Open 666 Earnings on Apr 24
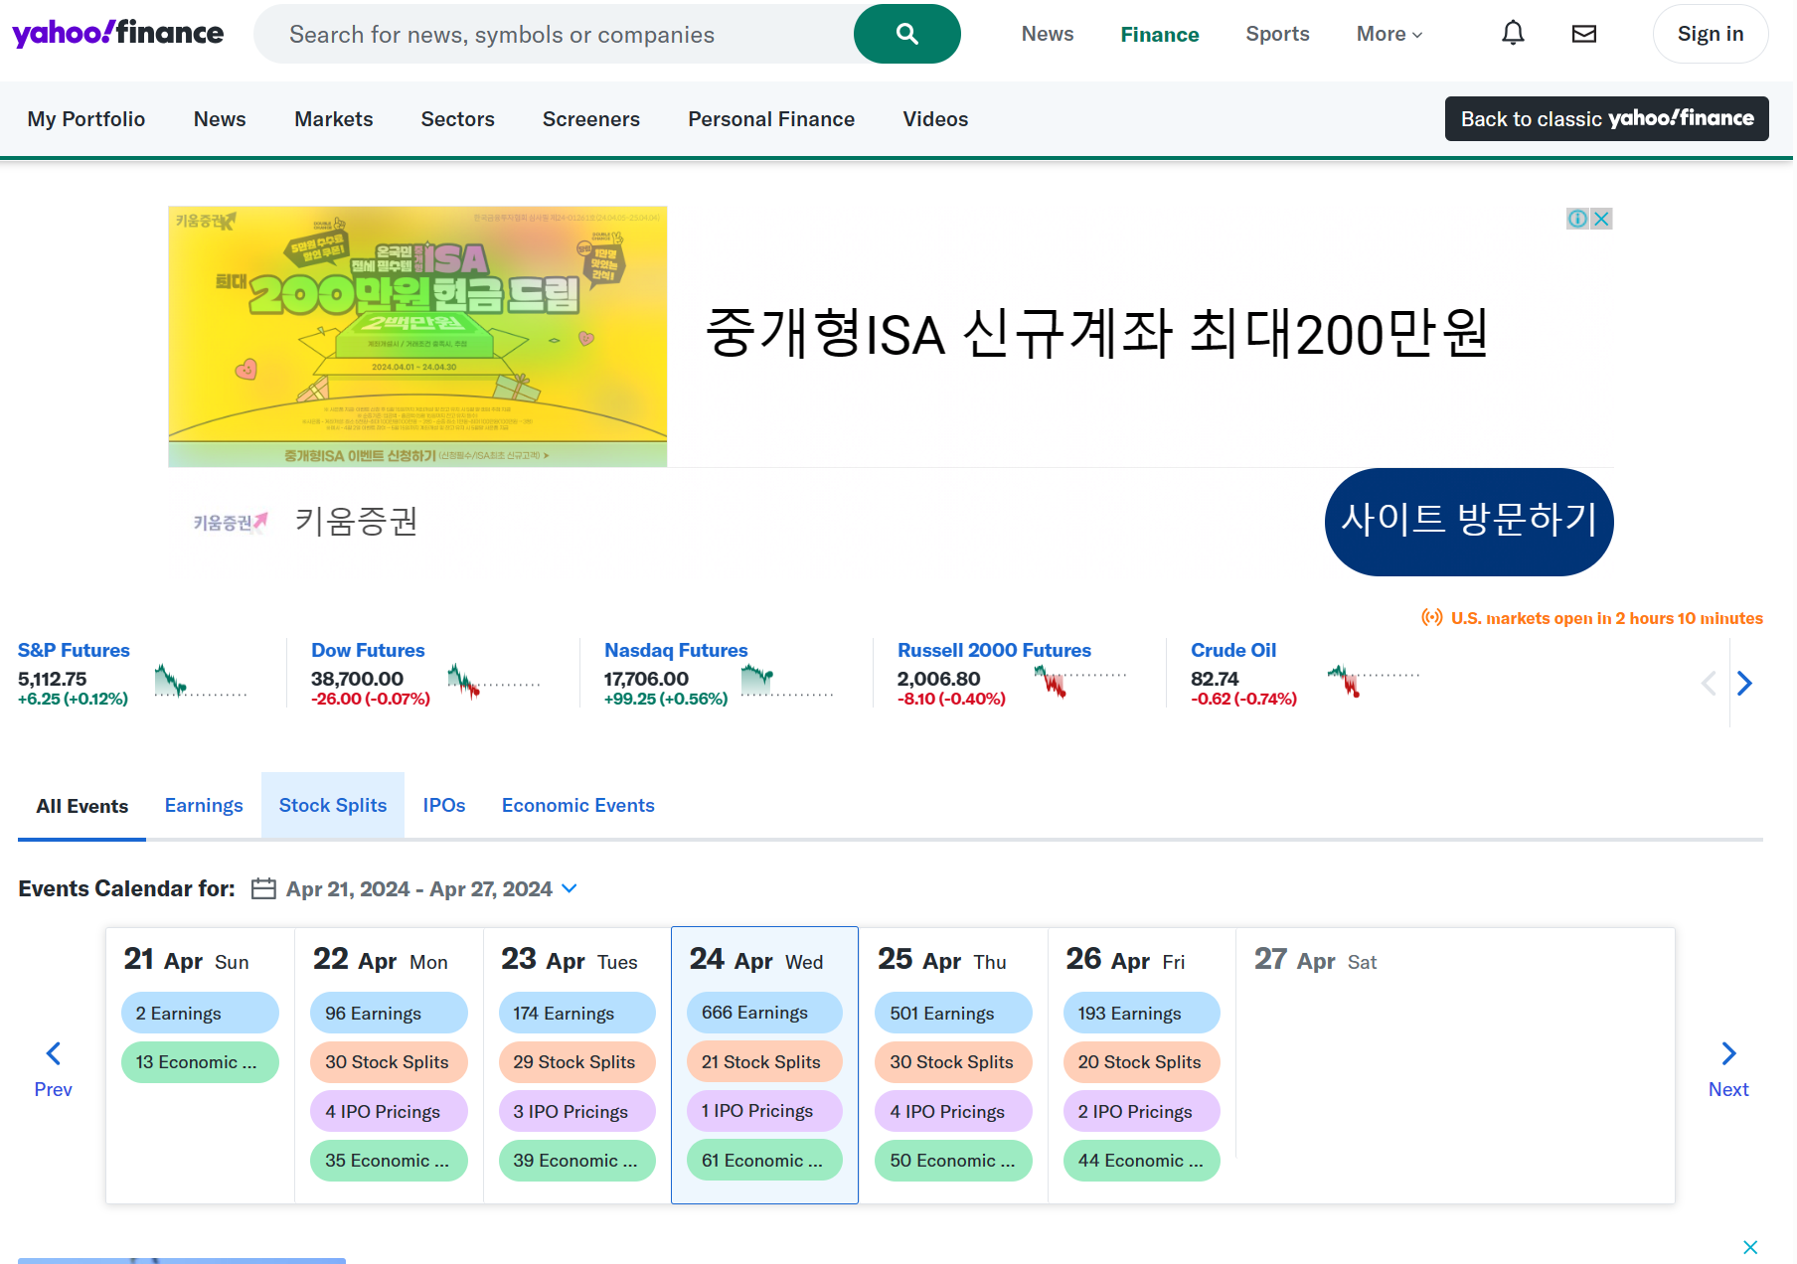Viewport: 1797px width, 1264px height. (764, 1013)
